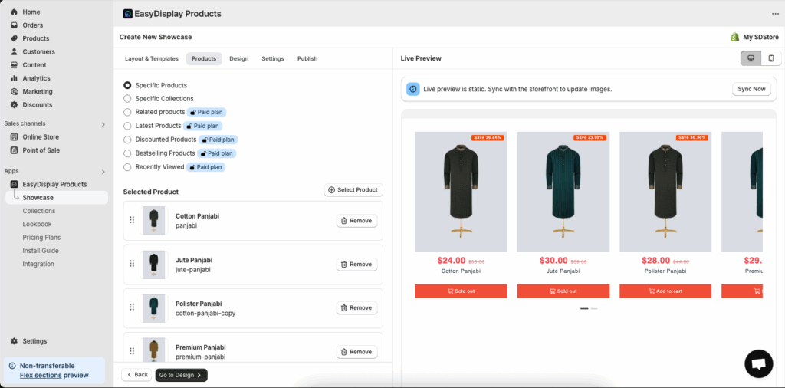Switch to the Settings tab

(273, 58)
